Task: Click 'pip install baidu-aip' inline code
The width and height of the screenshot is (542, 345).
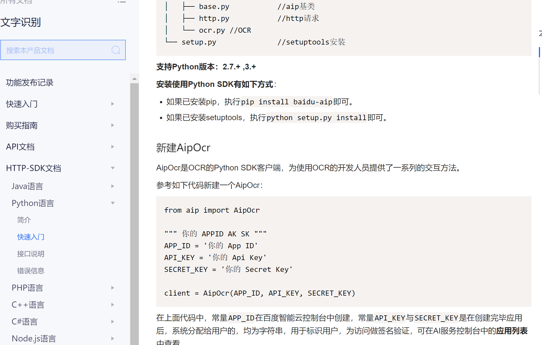Action: 287,102
